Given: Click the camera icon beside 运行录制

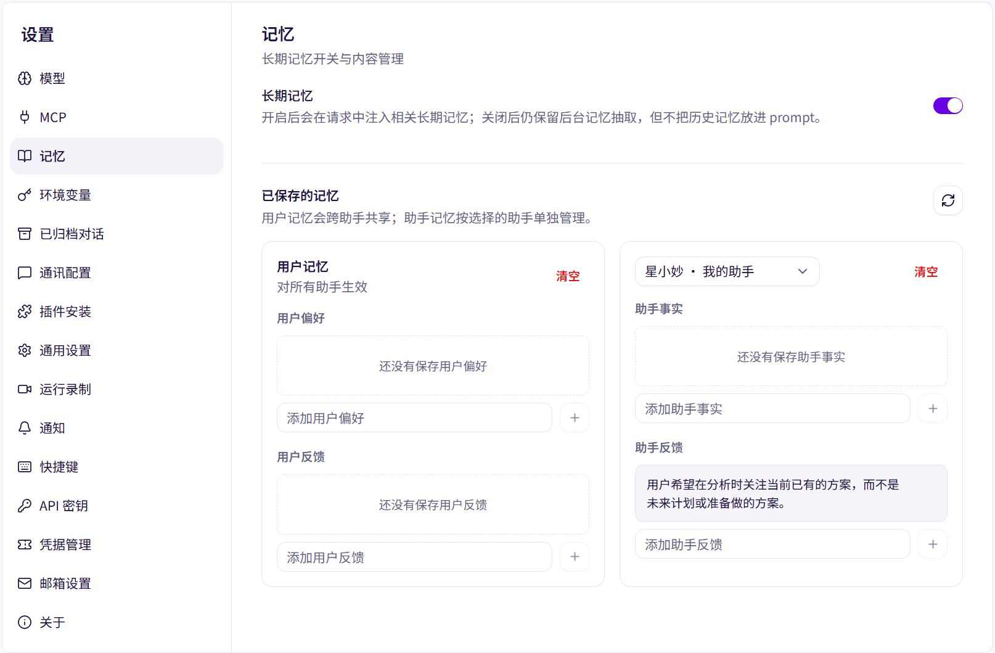Looking at the screenshot, I should pos(25,389).
